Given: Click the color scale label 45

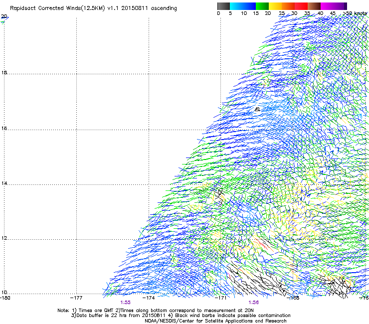Looking at the screenshot, I should 333,13.
